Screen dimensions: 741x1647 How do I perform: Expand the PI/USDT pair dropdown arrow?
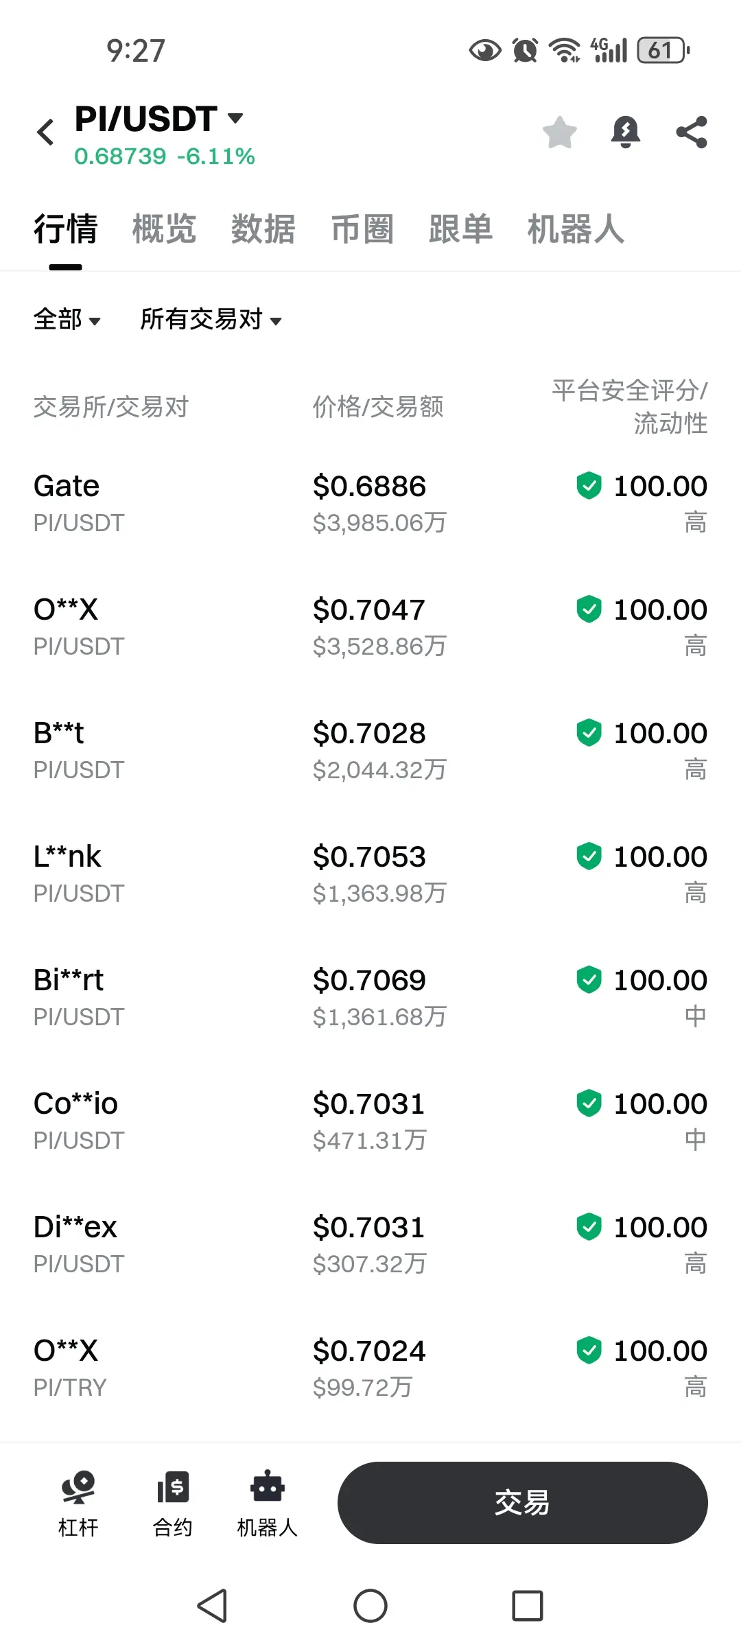tap(235, 118)
